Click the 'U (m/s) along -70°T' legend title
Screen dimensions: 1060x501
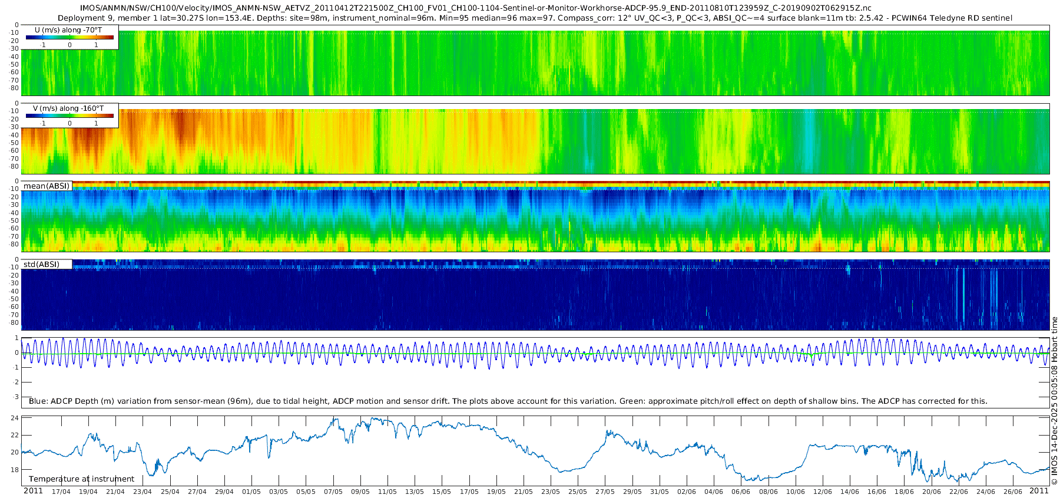click(x=68, y=30)
